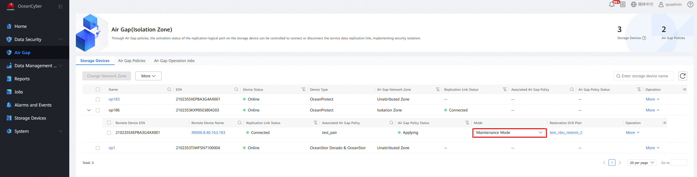Screen dimensions: 697x177
Task: Switch to Air Gap Policies tab
Action: pyautogui.click(x=132, y=61)
